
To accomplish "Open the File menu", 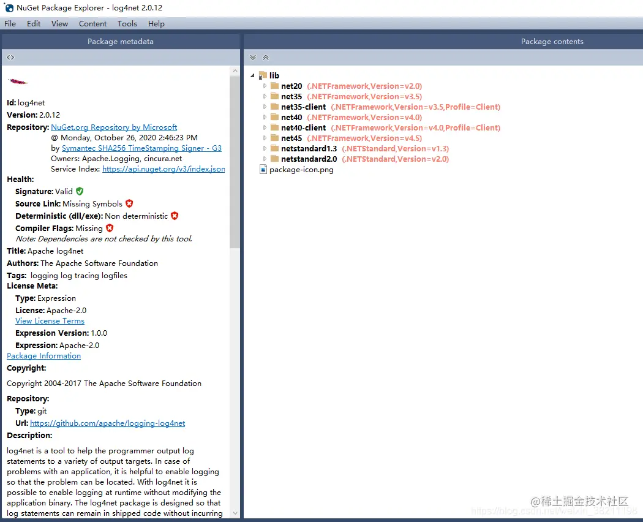I will pos(10,24).
